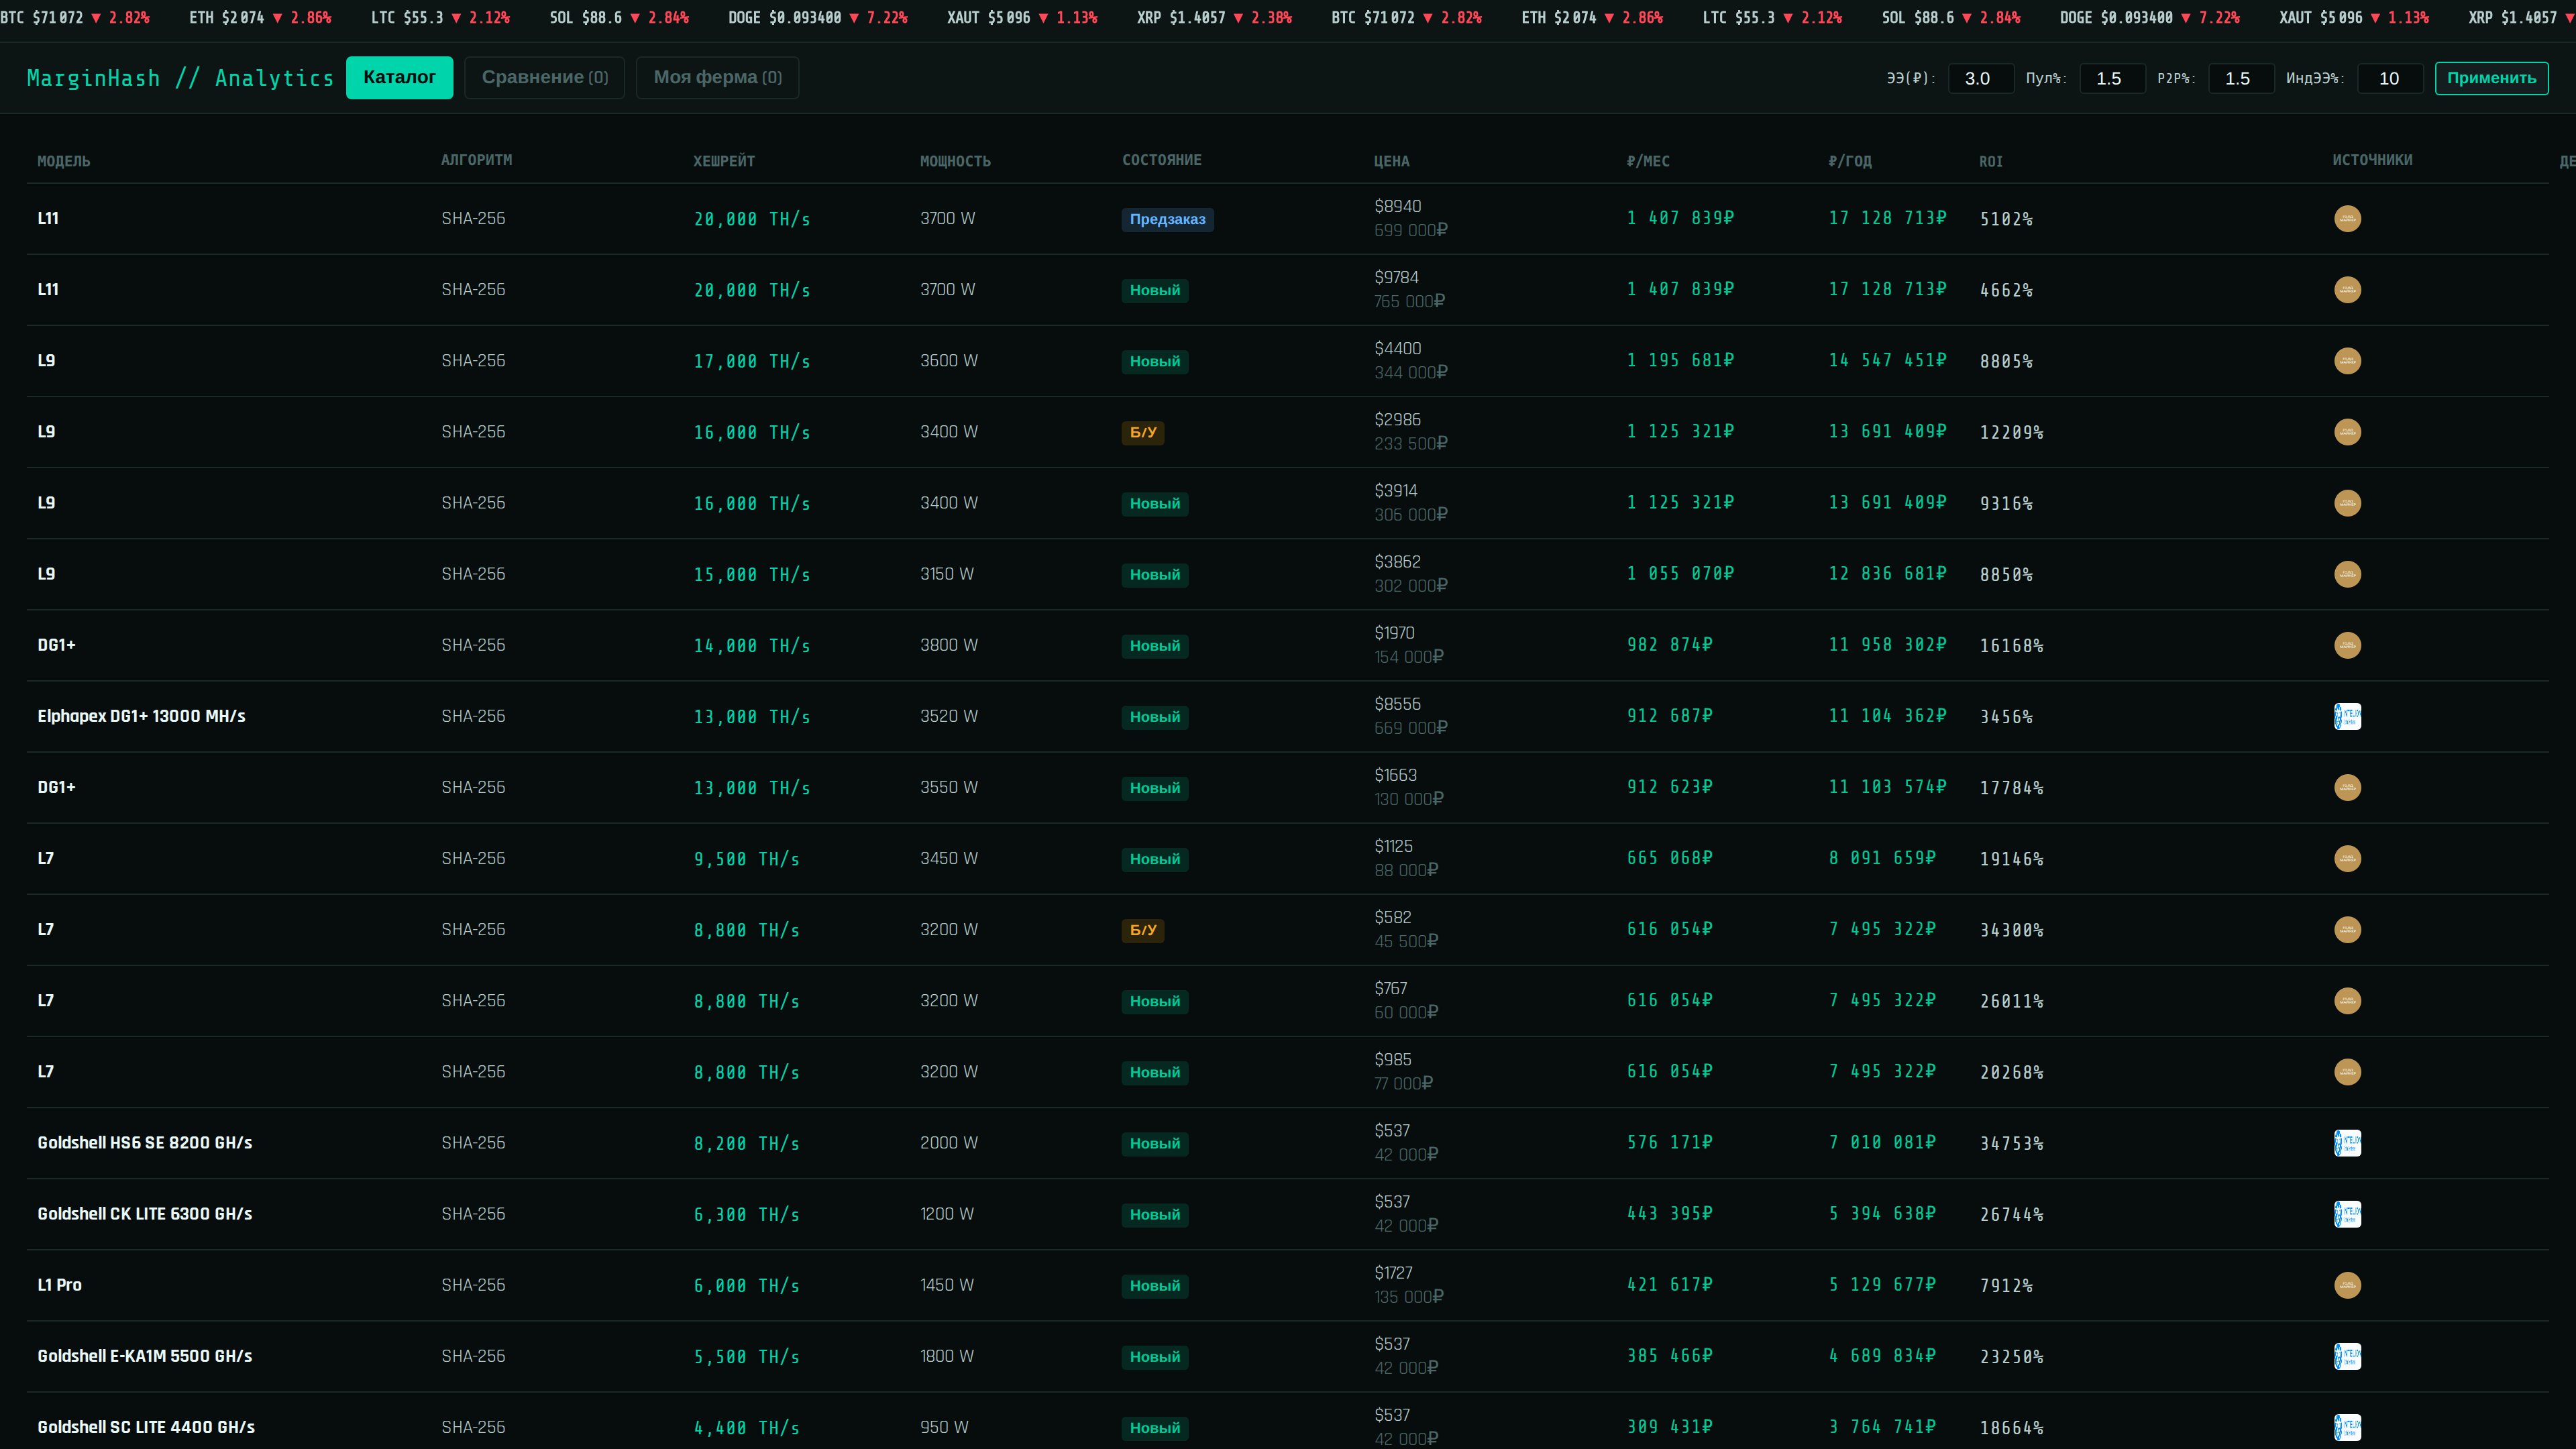Click the gold source icon in the L1 Pro row

(x=2347, y=1285)
